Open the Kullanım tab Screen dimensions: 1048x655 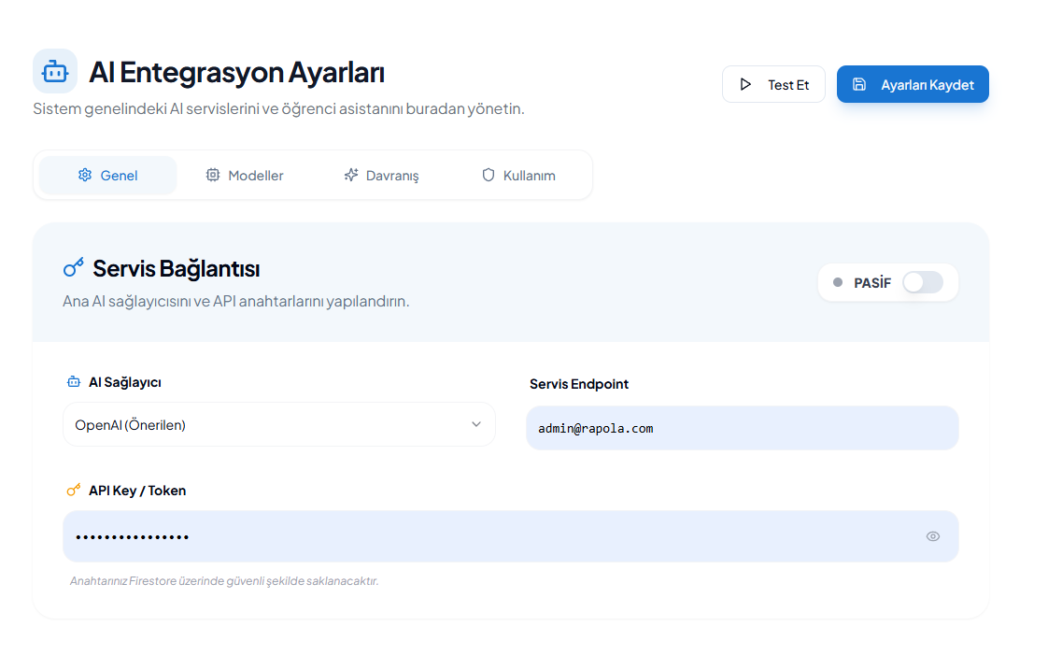click(x=518, y=175)
